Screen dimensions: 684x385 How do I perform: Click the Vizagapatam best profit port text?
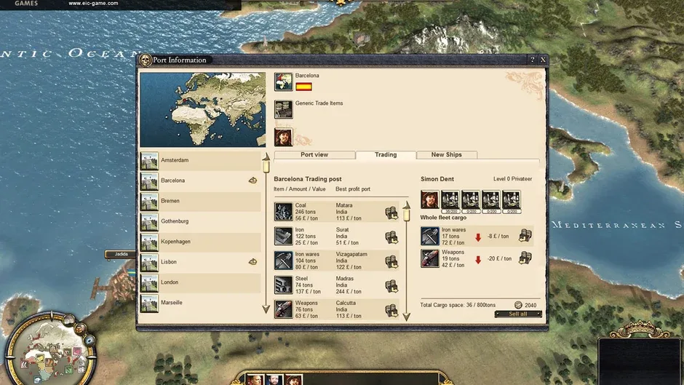(x=351, y=254)
